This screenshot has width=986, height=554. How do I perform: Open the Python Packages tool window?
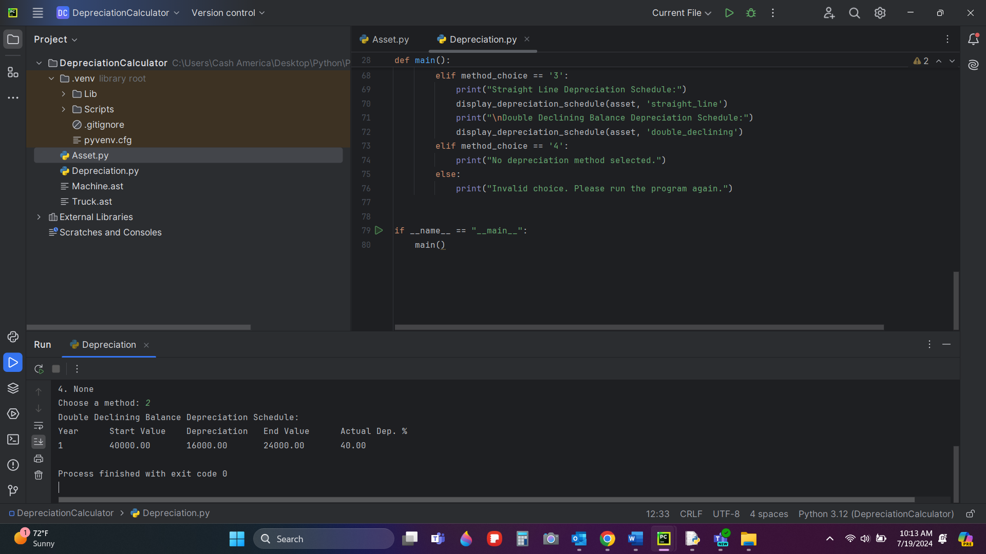pos(13,388)
